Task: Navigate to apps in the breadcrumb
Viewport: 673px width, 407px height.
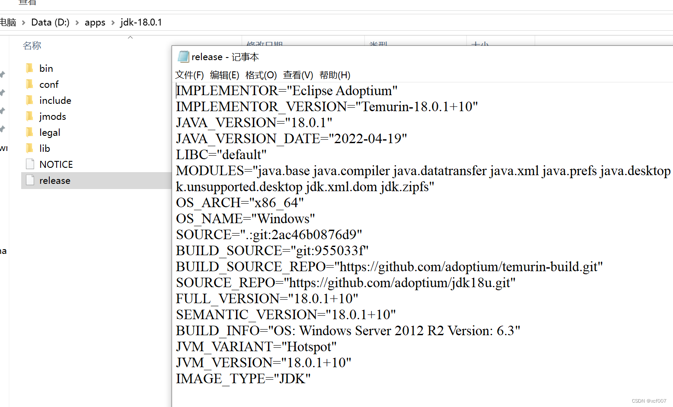Action: (95, 22)
